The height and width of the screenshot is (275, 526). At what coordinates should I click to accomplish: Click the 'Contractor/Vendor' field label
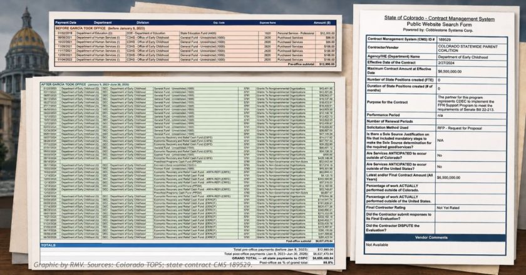tap(383, 47)
